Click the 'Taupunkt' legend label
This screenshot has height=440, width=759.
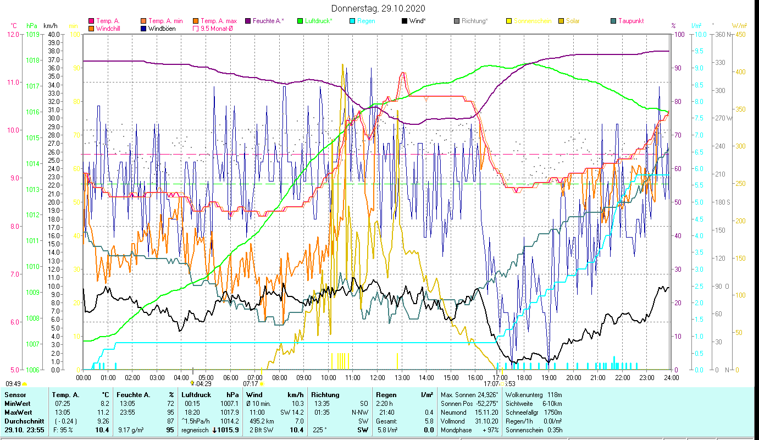coord(631,21)
